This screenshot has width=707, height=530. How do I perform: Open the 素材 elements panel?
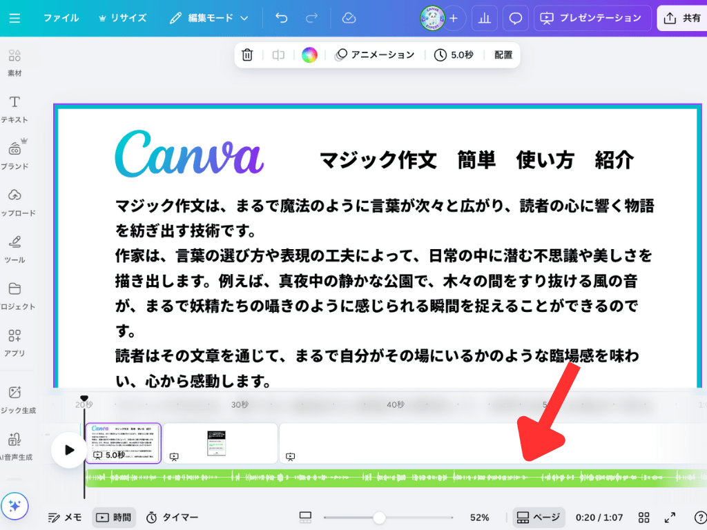pyautogui.click(x=14, y=63)
